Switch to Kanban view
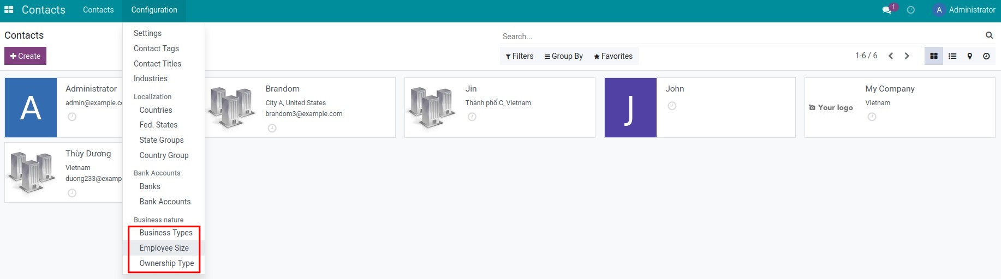Image resolution: width=1001 pixels, height=279 pixels. point(934,56)
